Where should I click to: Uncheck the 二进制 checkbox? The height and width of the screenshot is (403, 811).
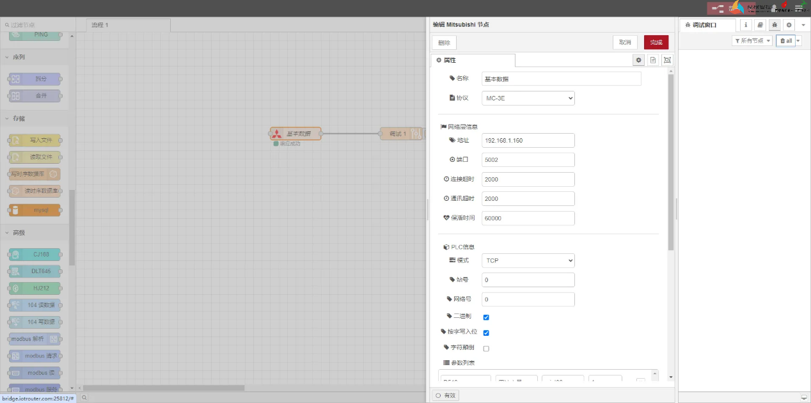[x=486, y=317]
